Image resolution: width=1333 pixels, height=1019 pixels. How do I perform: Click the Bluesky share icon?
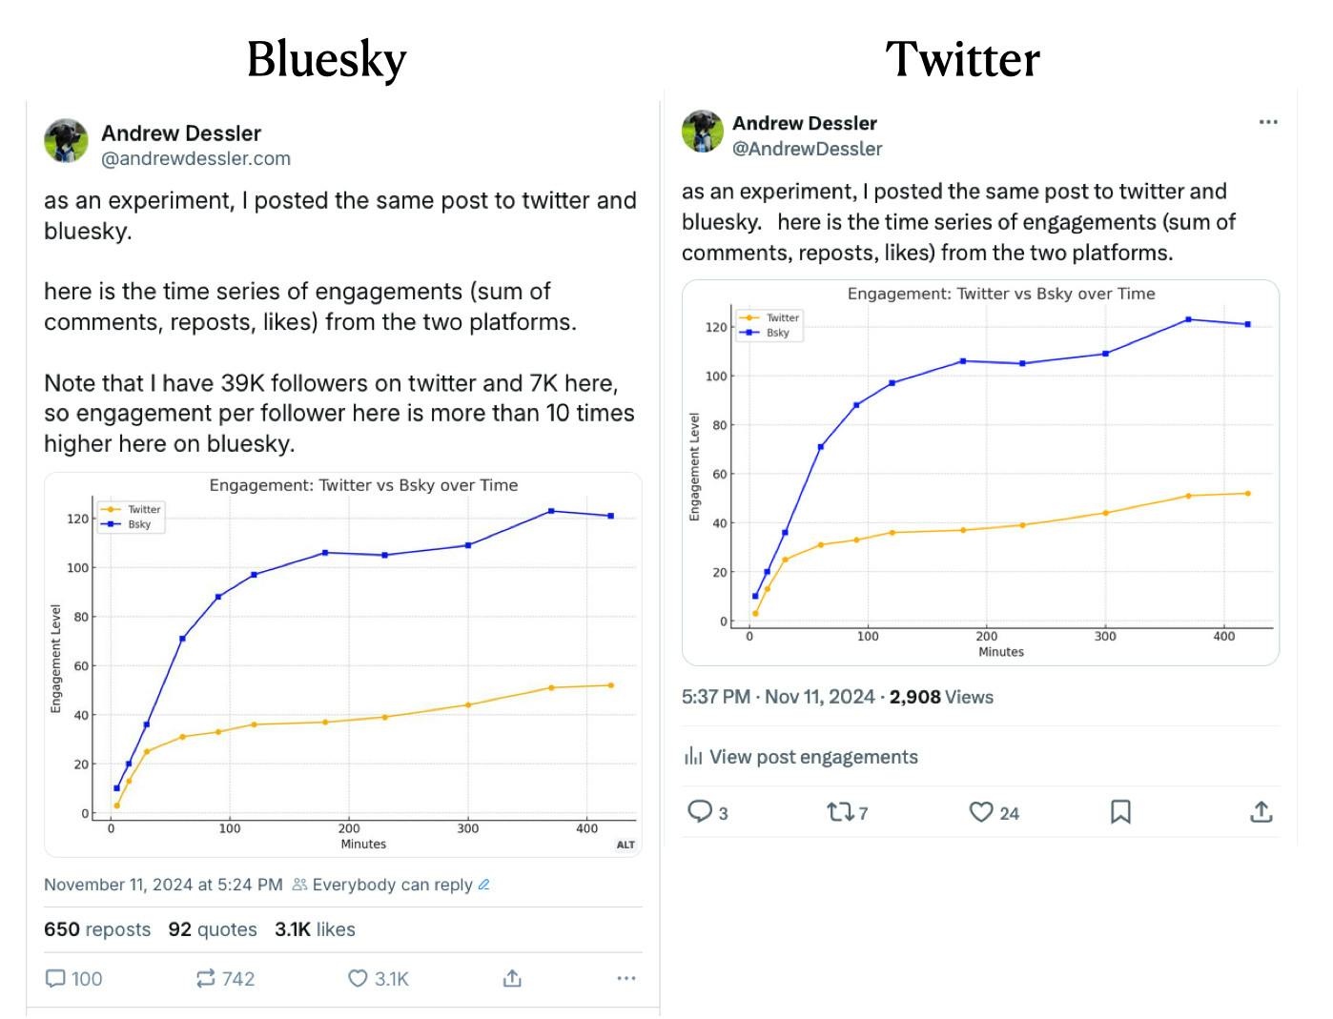[512, 979]
